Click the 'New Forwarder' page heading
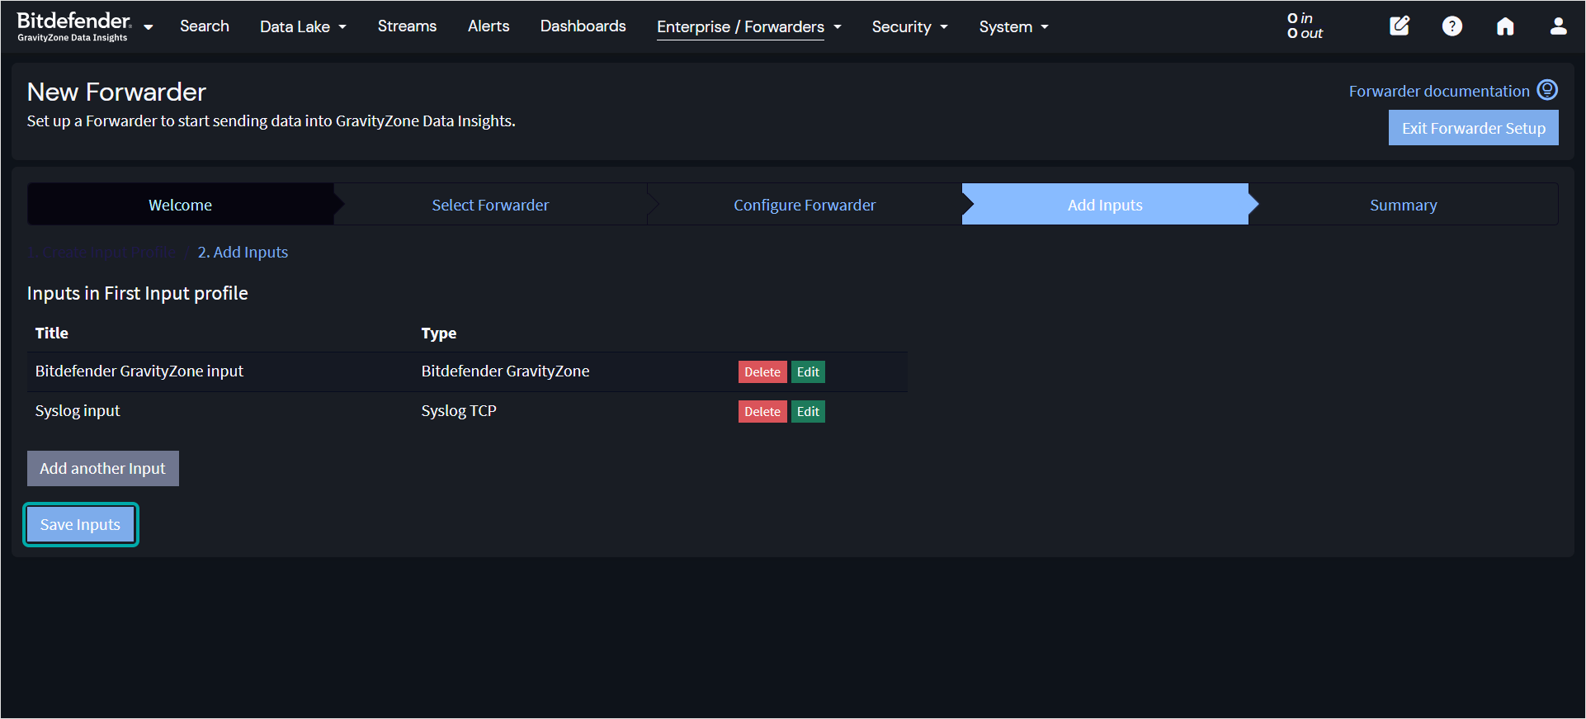This screenshot has width=1586, height=719. pyautogui.click(x=116, y=92)
